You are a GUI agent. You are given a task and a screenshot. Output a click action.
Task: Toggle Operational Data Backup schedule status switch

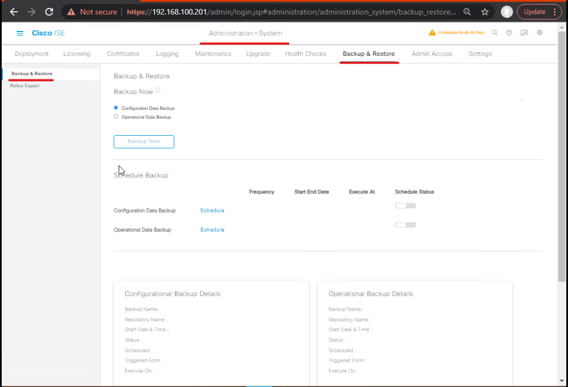[406, 225]
